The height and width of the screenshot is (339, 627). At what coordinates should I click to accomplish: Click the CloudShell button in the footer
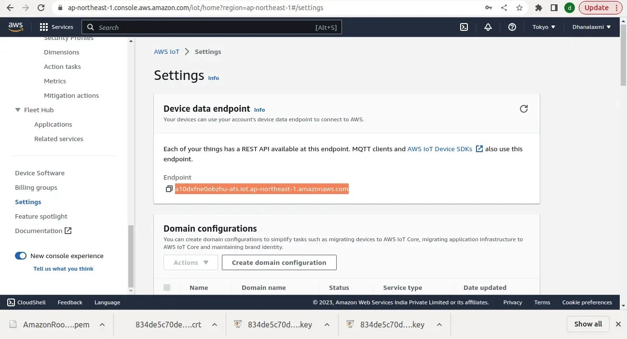pyautogui.click(x=27, y=302)
